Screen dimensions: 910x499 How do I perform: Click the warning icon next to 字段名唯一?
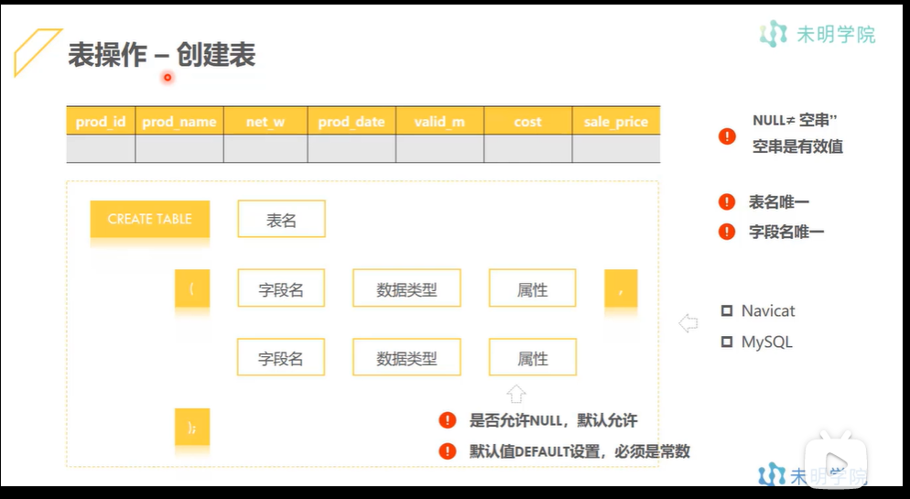click(x=727, y=232)
